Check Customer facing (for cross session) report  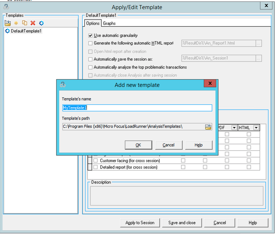96,161
